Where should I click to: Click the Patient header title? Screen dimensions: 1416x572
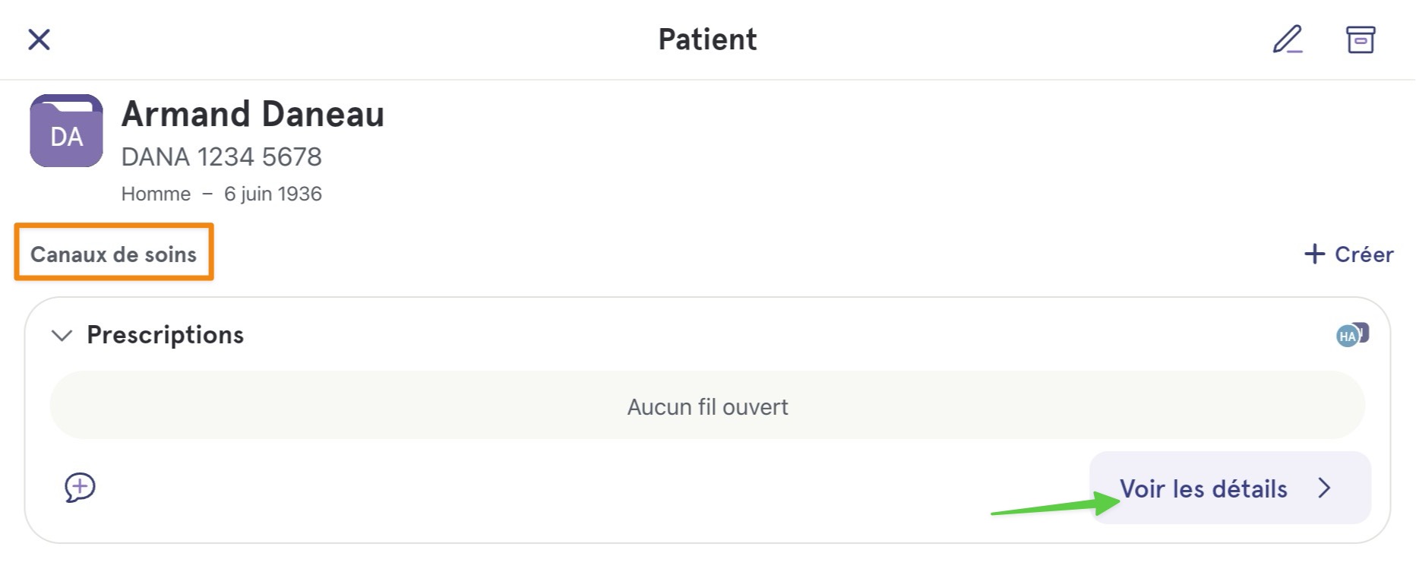pos(707,40)
